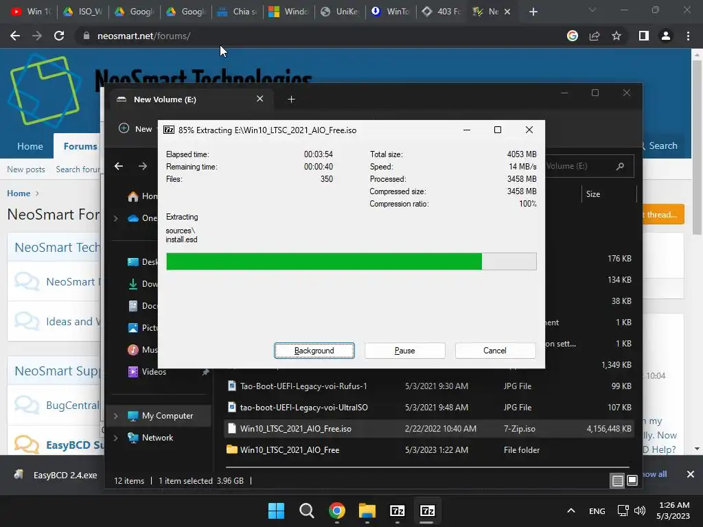Open NeoSmart Forums tab
Viewport: 703px width, 527px height.
[x=80, y=146]
